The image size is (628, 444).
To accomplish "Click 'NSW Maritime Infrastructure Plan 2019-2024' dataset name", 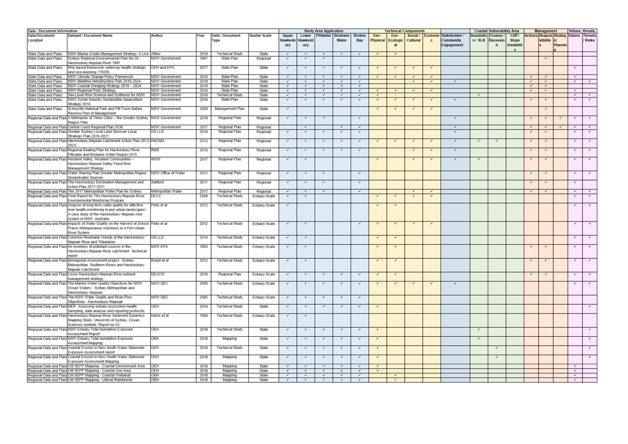I will pos(108,82).
